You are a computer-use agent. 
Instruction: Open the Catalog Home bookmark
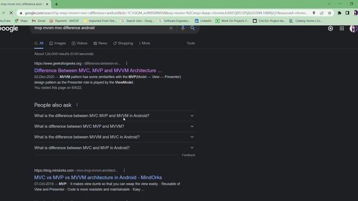point(306,21)
